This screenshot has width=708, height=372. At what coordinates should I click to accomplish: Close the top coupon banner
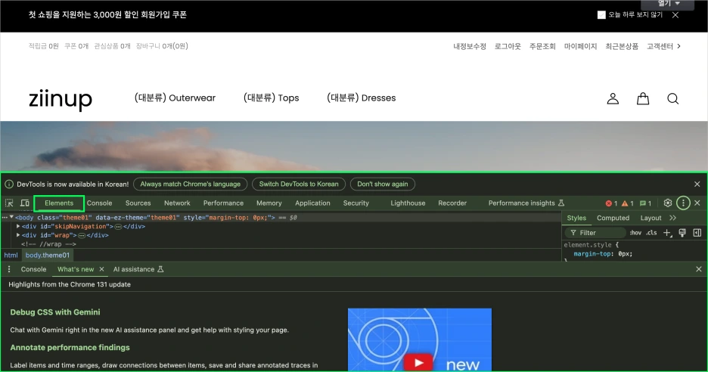pyautogui.click(x=675, y=15)
